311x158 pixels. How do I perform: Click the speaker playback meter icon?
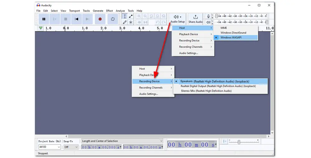tap(208, 22)
